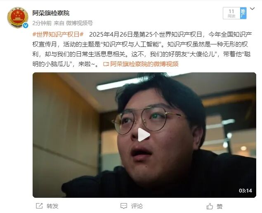Viewport: 262px width, 213px height.
Task: Select the 转发 repost label
Action: click(x=52, y=206)
